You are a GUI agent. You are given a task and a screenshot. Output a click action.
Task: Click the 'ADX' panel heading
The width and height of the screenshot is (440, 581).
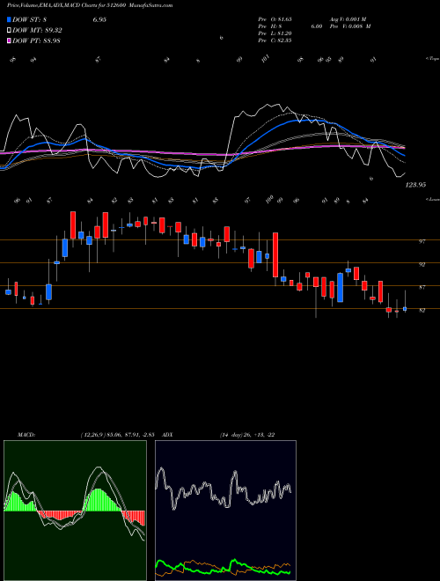pos(167,435)
